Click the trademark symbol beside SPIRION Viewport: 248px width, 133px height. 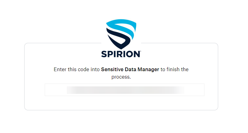141,51
